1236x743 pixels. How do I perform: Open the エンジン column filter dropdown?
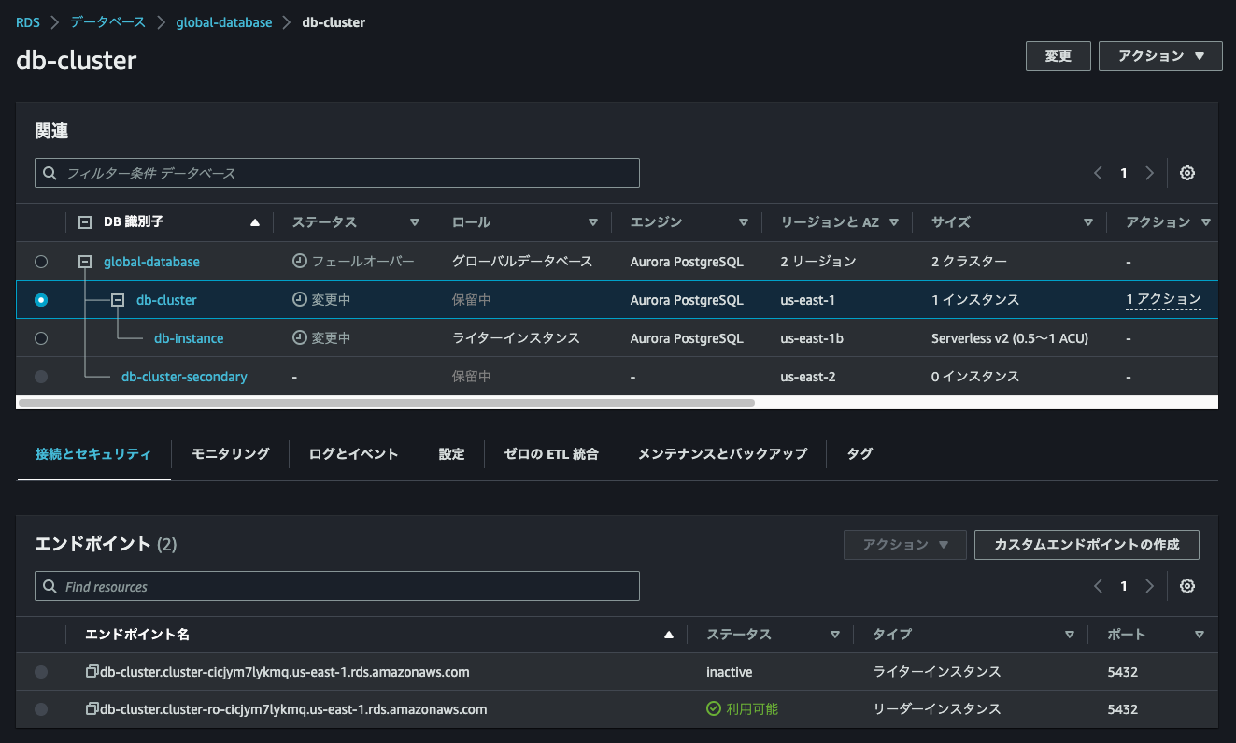point(745,221)
